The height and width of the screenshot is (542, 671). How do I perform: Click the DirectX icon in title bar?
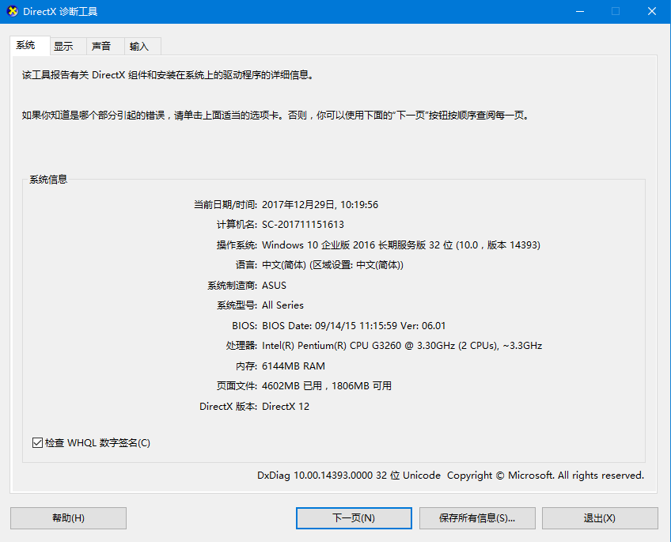click(13, 11)
